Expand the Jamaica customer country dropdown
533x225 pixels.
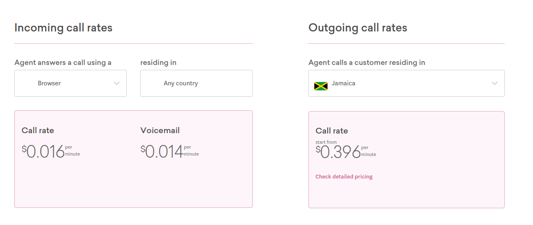tap(406, 83)
